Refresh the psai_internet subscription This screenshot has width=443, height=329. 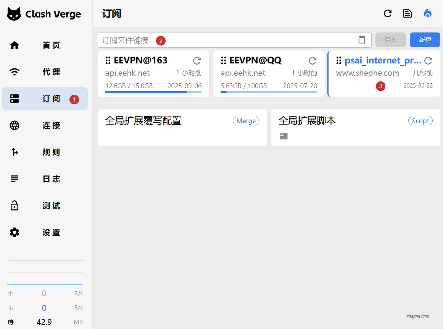[x=428, y=61]
